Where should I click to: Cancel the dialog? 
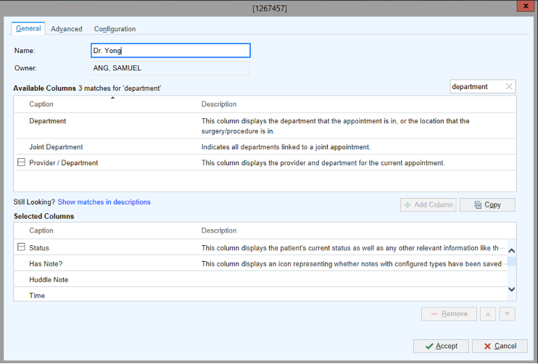click(x=500, y=346)
